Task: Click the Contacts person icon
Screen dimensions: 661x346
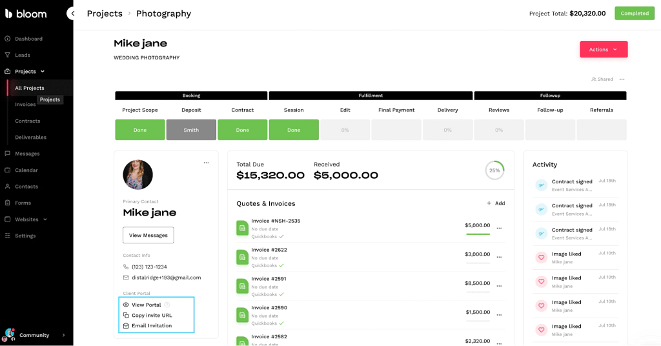Action: click(8, 187)
